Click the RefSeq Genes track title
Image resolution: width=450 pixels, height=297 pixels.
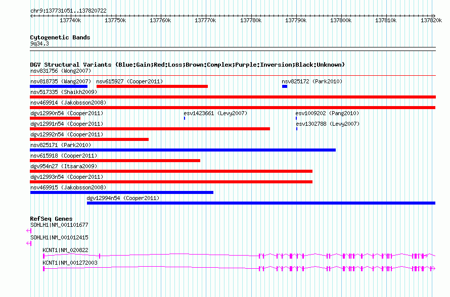(51, 219)
